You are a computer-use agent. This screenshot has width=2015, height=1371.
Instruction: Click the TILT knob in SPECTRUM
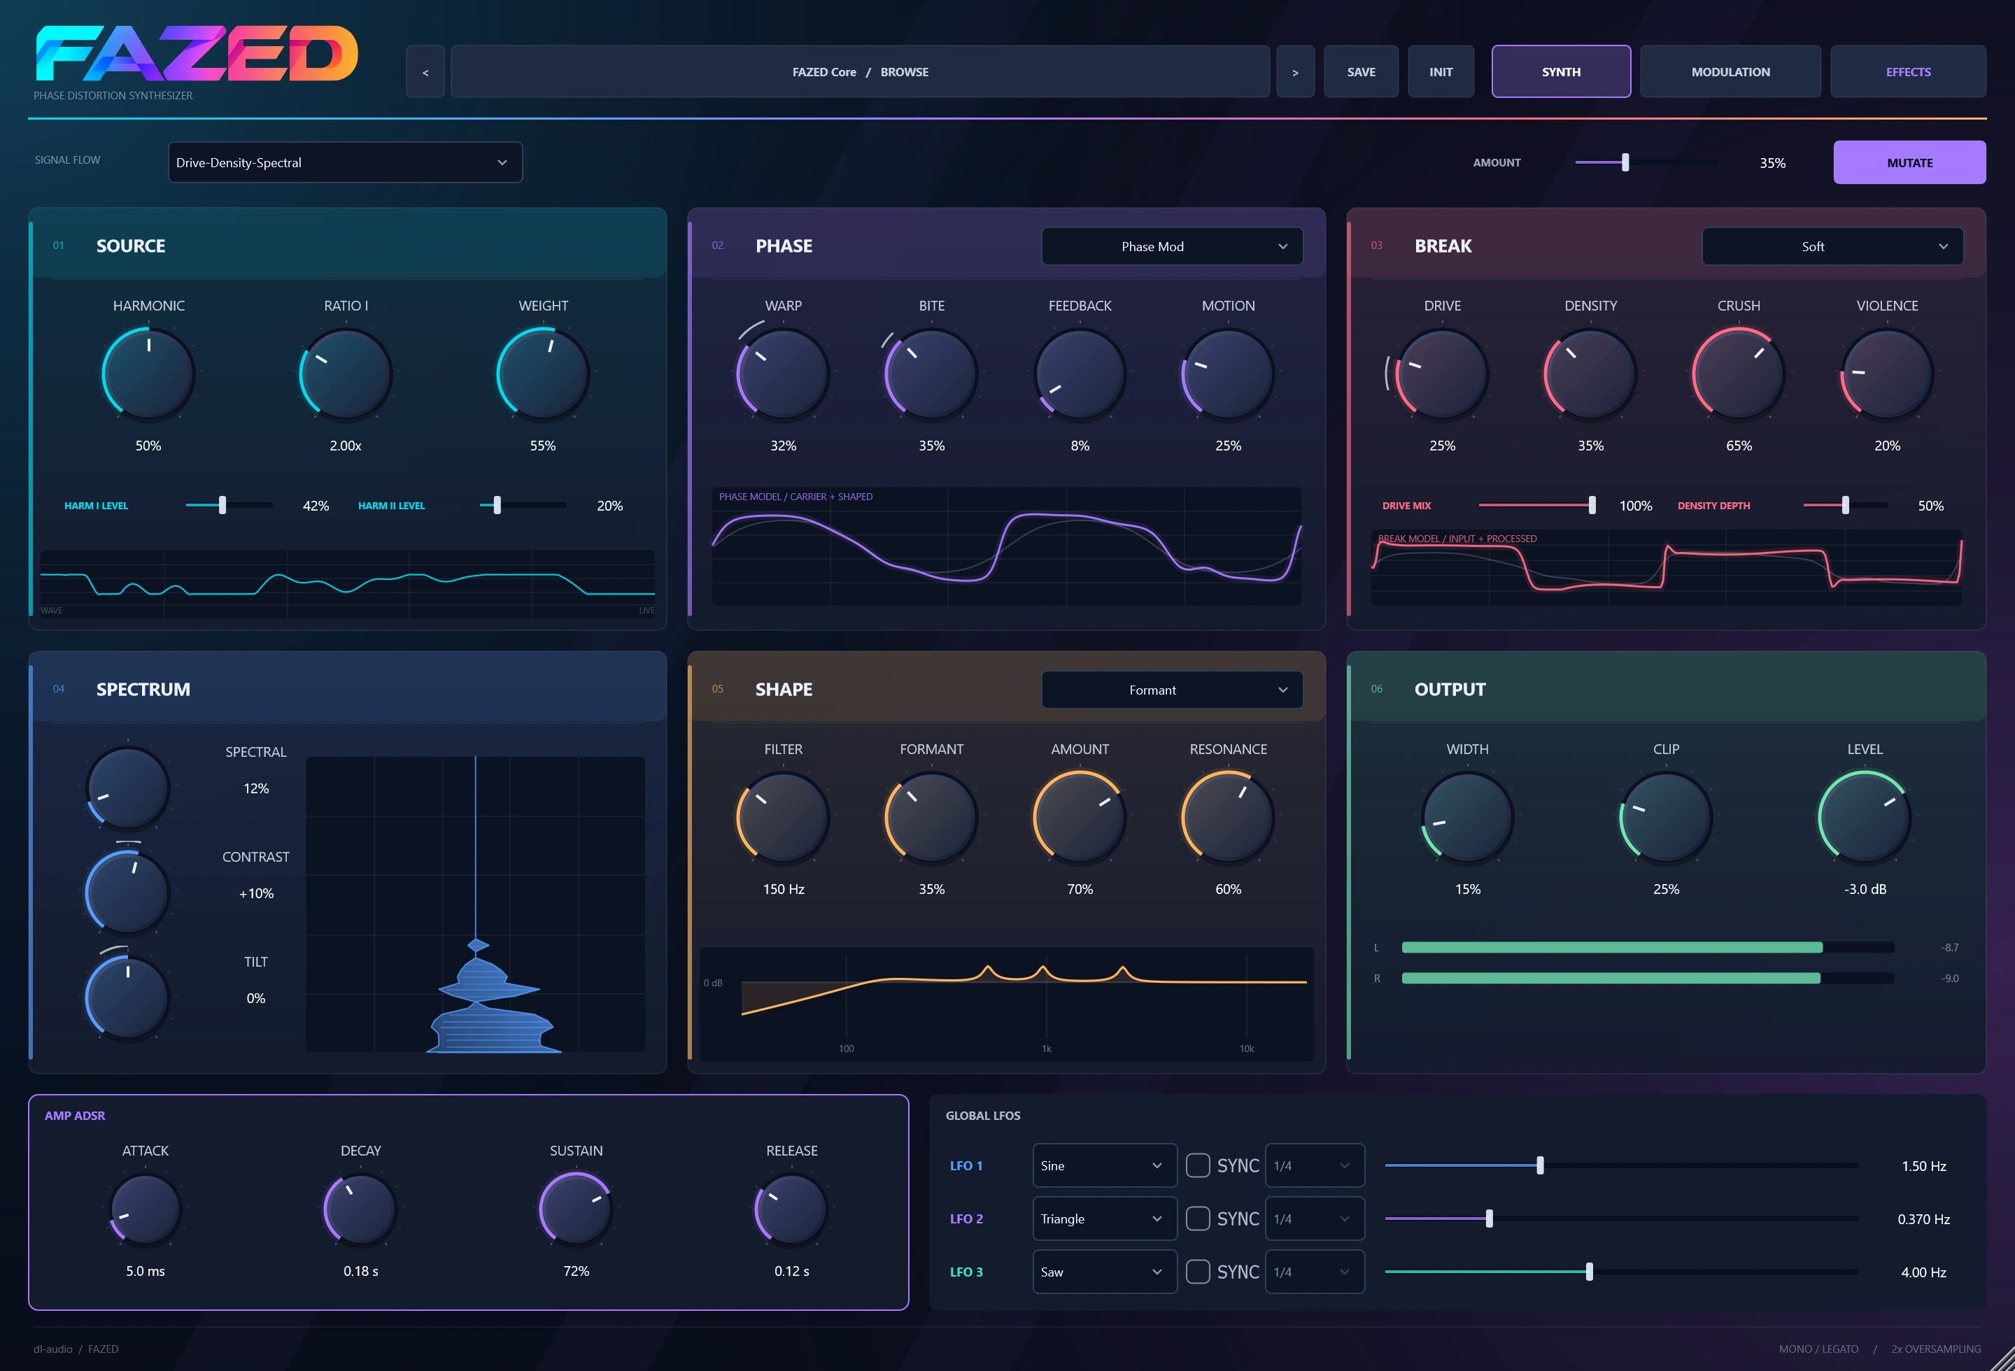coord(127,997)
